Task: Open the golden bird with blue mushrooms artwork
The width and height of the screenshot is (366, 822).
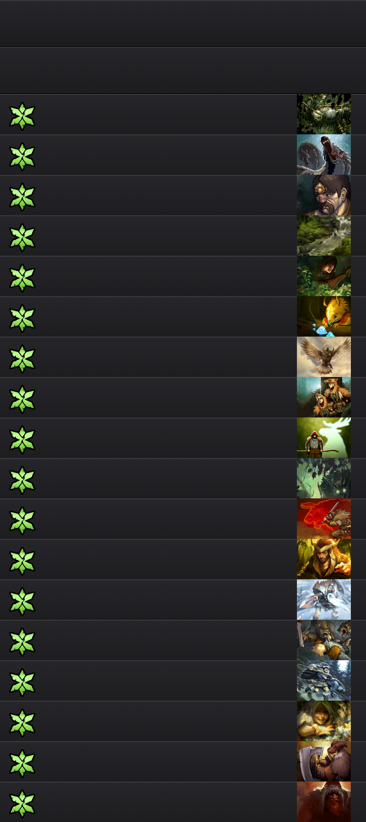Action: coord(324,317)
